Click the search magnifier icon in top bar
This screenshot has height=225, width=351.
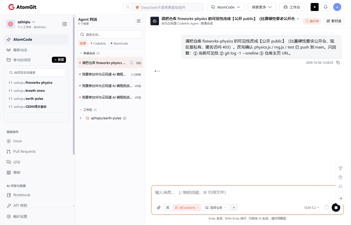128,7
